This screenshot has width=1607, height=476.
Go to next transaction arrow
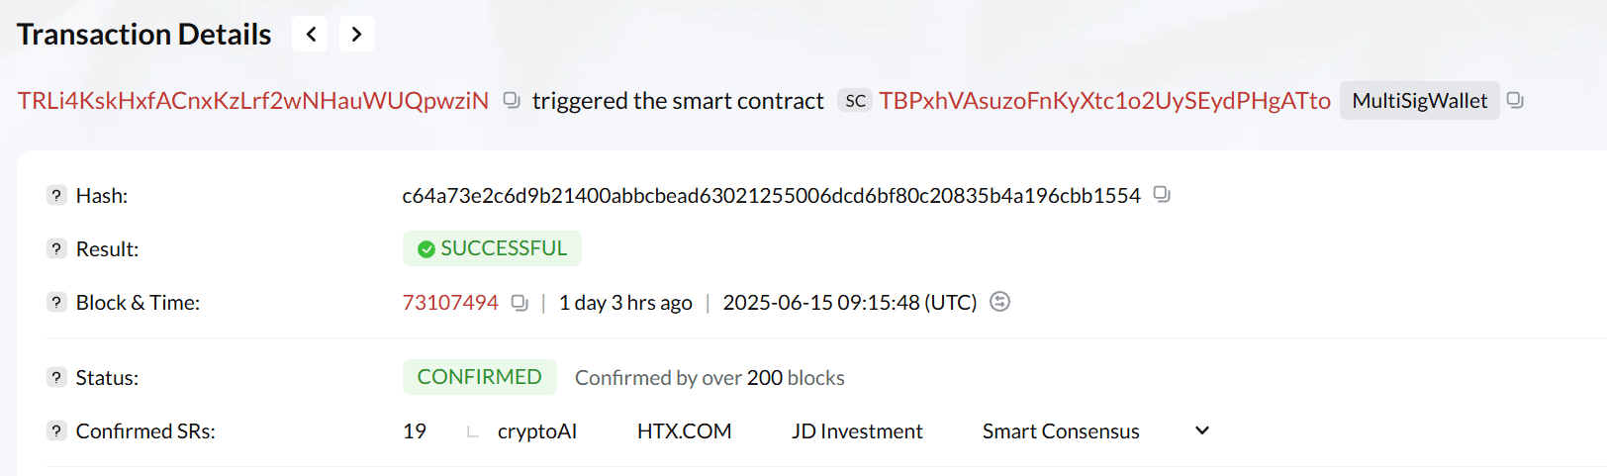pyautogui.click(x=356, y=35)
